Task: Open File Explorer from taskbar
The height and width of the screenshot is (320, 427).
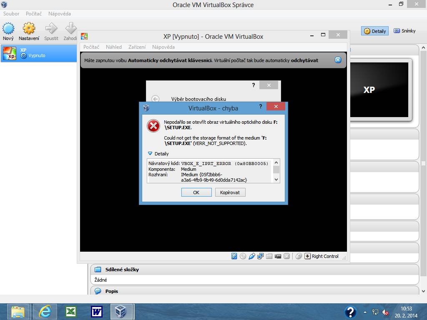Action: tap(18, 312)
